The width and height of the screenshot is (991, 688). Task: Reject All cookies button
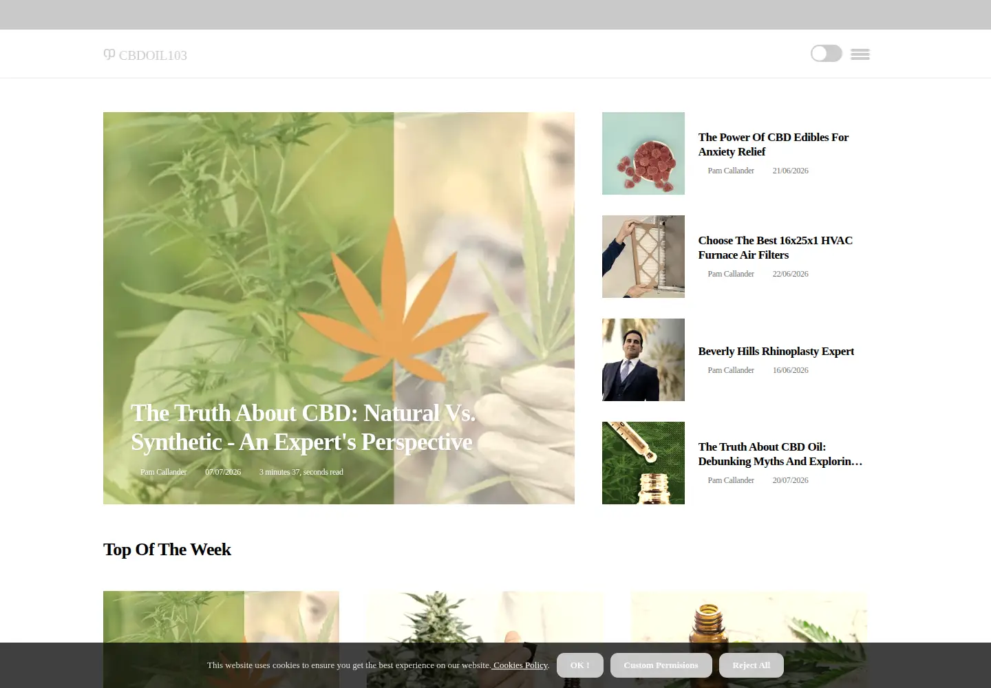(x=751, y=665)
